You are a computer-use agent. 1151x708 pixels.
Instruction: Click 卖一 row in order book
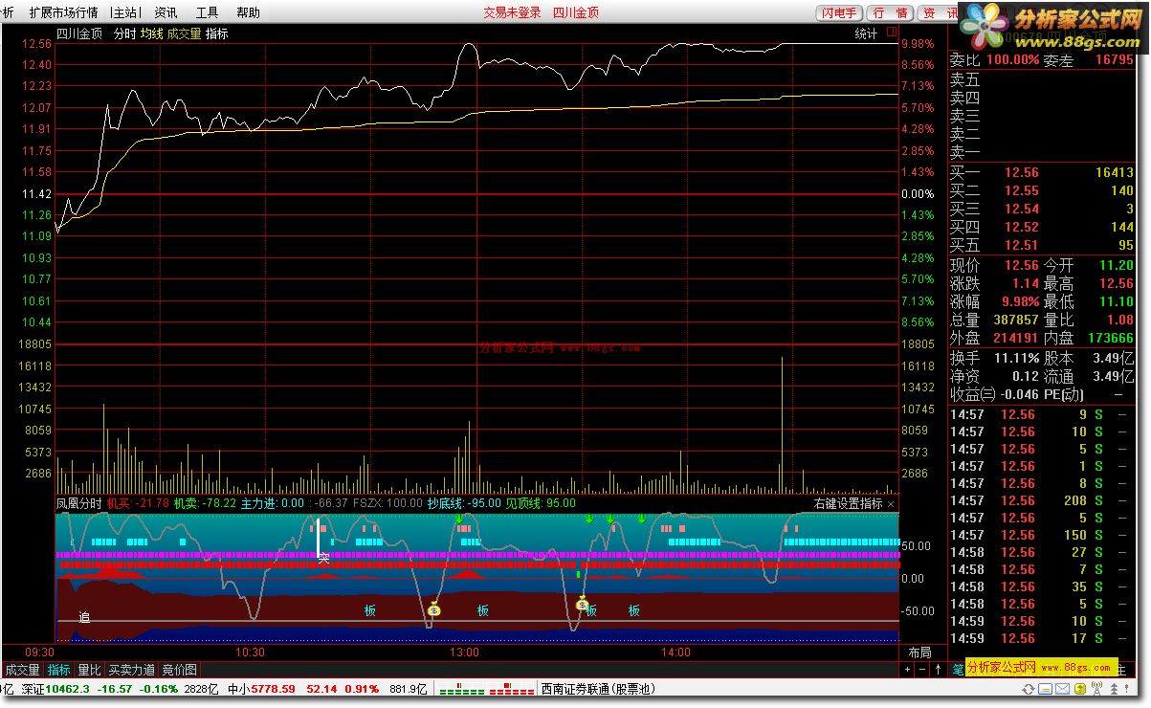pos(1042,153)
